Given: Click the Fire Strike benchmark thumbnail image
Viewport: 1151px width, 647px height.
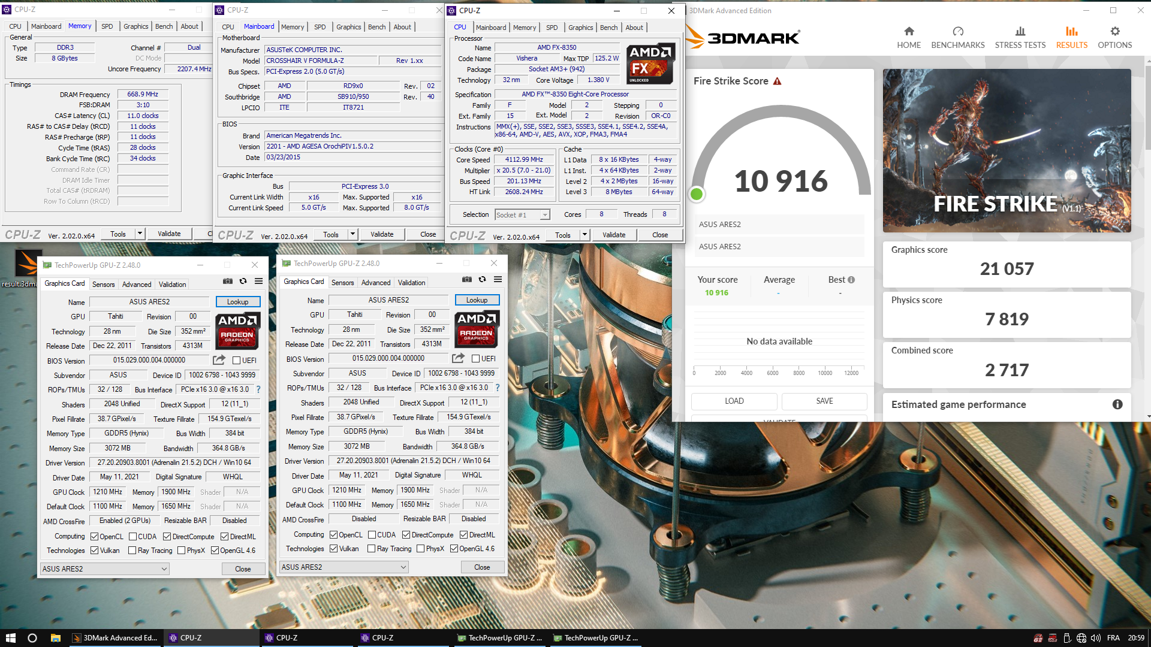Looking at the screenshot, I should click(1007, 151).
